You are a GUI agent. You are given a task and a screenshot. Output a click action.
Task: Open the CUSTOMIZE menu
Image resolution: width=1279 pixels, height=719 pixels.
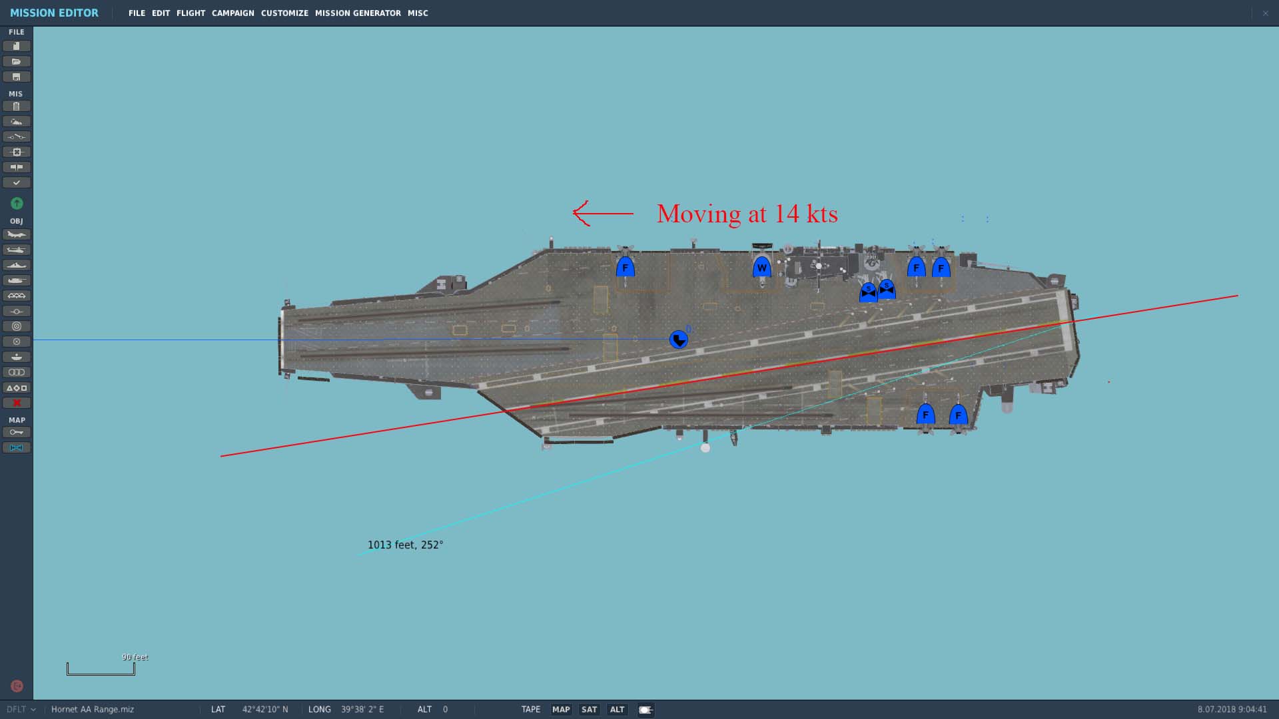pyautogui.click(x=284, y=13)
